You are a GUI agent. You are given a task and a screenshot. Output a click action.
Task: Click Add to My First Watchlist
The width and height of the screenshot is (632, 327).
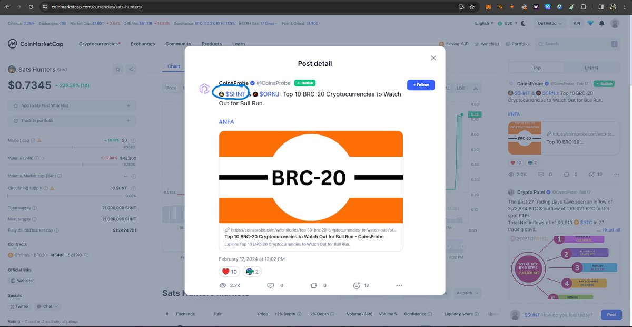click(72, 106)
